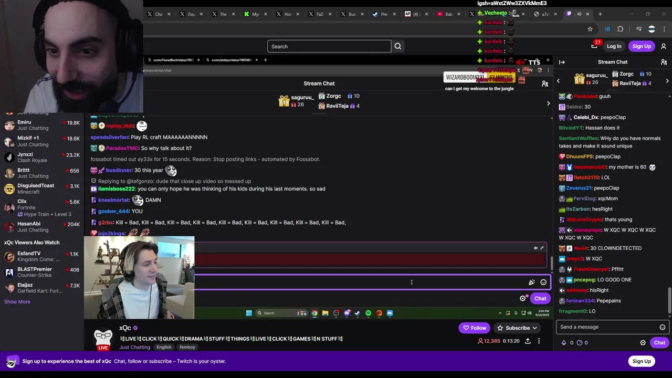Select the English stream tag
The width and height of the screenshot is (672, 378).
164,347
